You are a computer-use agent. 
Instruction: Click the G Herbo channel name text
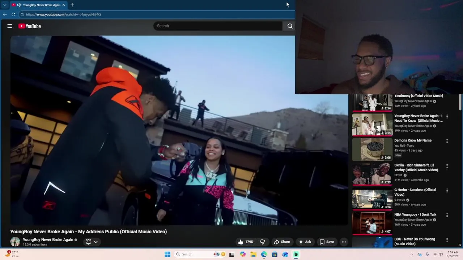pyautogui.click(x=400, y=200)
